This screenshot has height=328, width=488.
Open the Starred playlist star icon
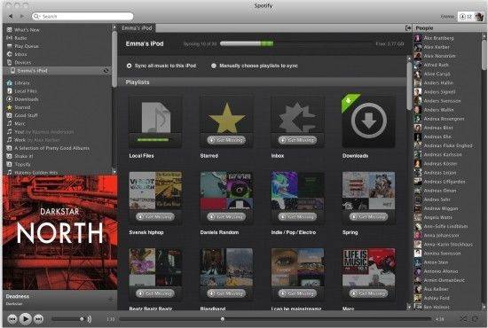coord(226,119)
